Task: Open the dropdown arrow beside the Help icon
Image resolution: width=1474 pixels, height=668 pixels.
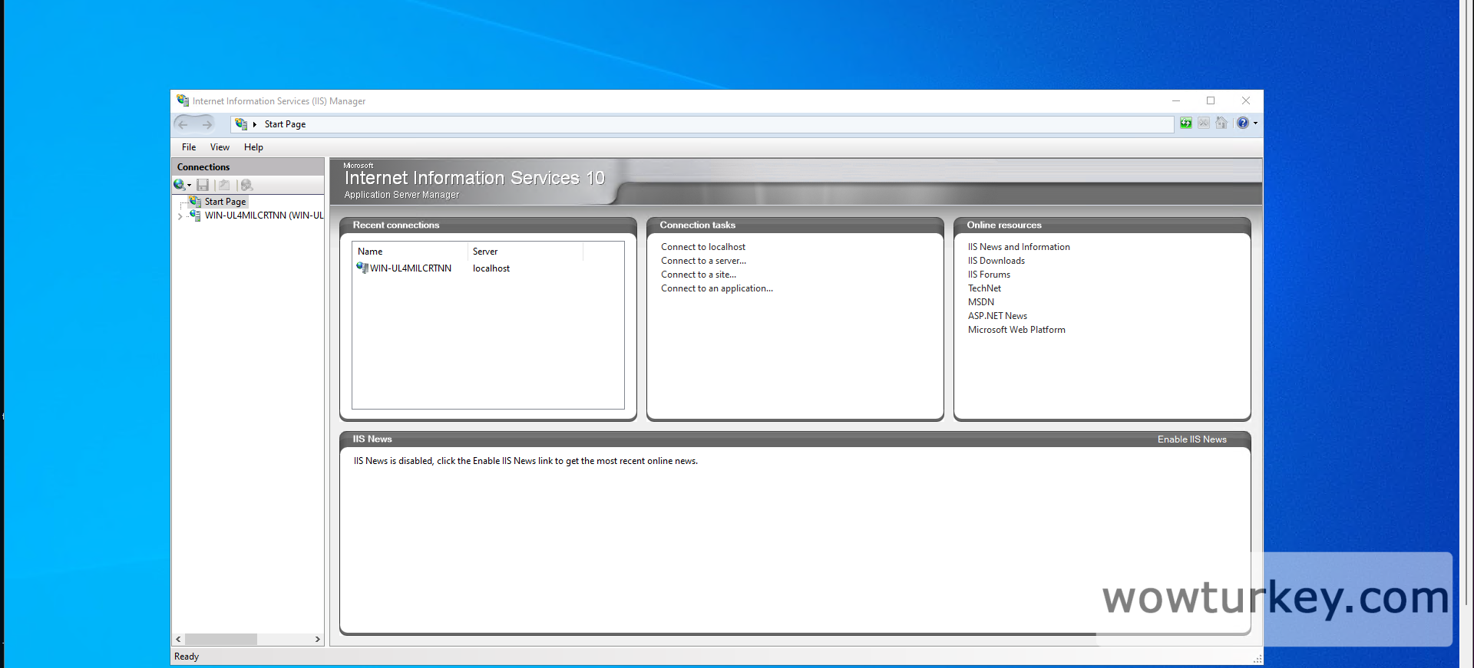Action: 1255,123
